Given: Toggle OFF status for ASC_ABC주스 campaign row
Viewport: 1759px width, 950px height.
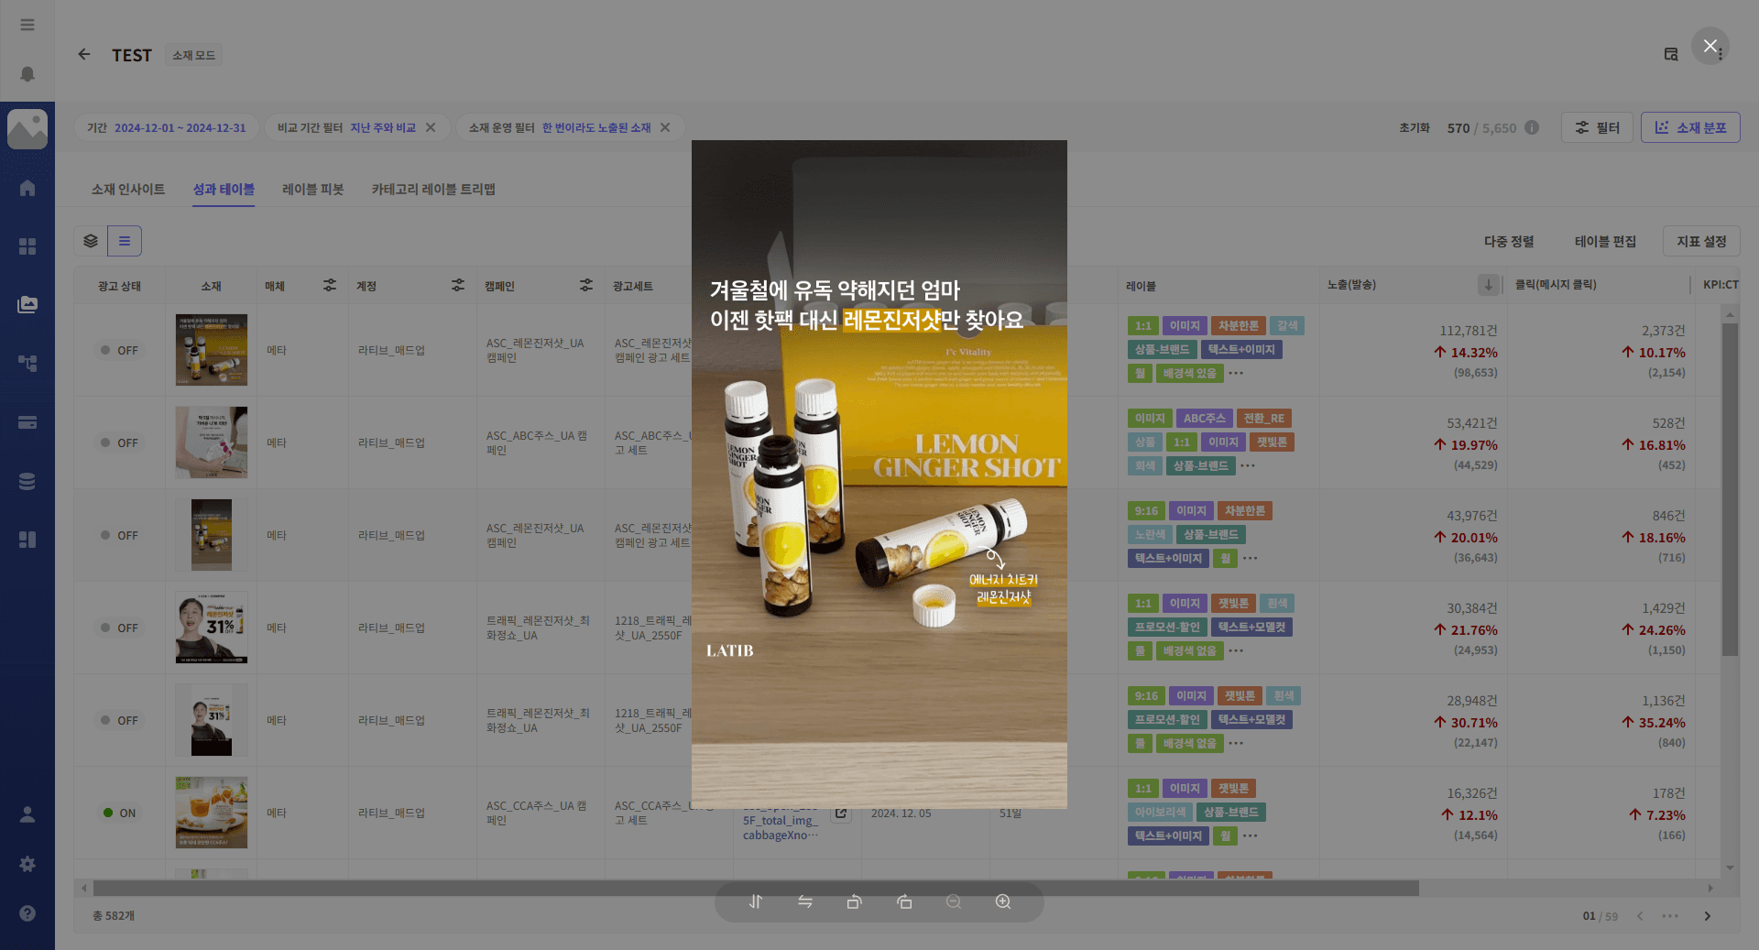Looking at the screenshot, I should pyautogui.click(x=119, y=442).
